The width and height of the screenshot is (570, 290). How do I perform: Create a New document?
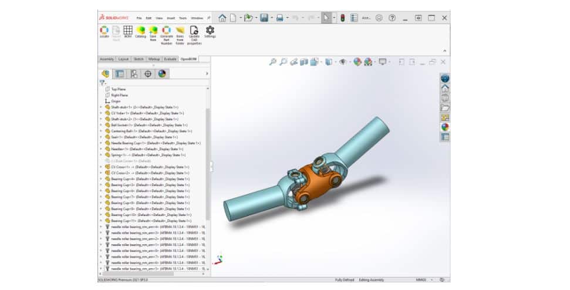tap(233, 18)
